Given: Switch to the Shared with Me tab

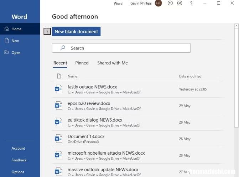Looking at the screenshot, I should coord(113,63).
